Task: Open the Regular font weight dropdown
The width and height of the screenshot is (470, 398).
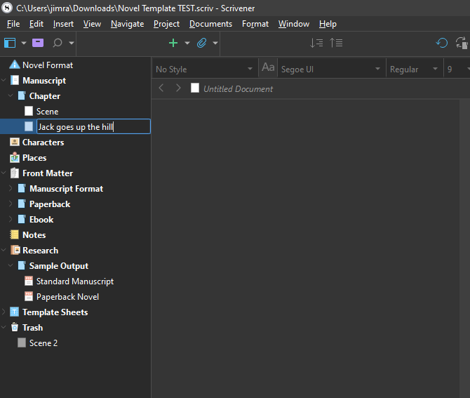Action: point(414,69)
